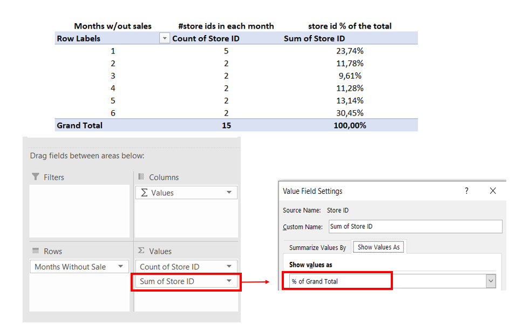Click the empty Filters drop area
This screenshot has height=331, width=516.
point(79,211)
